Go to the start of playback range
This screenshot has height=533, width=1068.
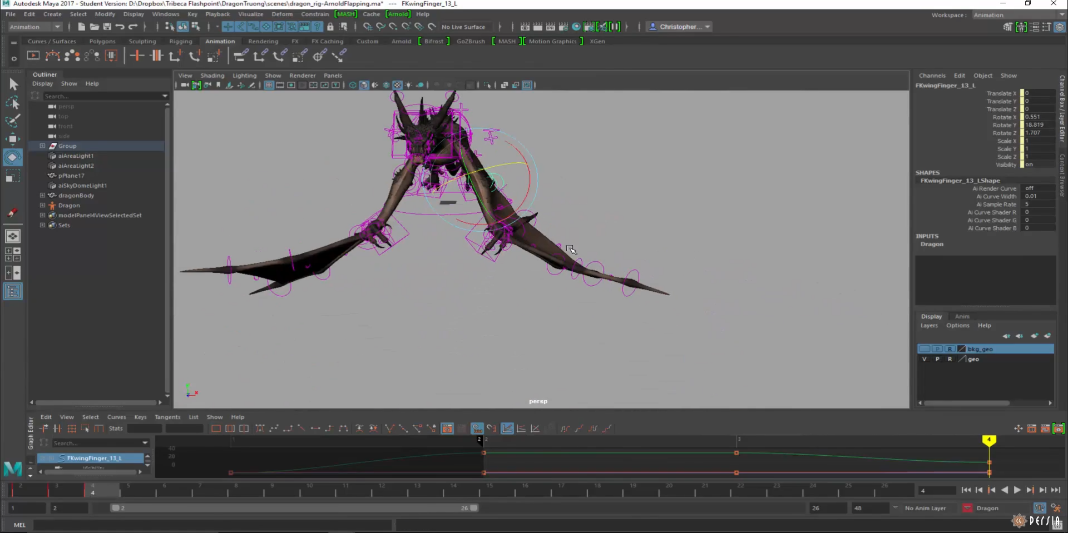point(966,490)
